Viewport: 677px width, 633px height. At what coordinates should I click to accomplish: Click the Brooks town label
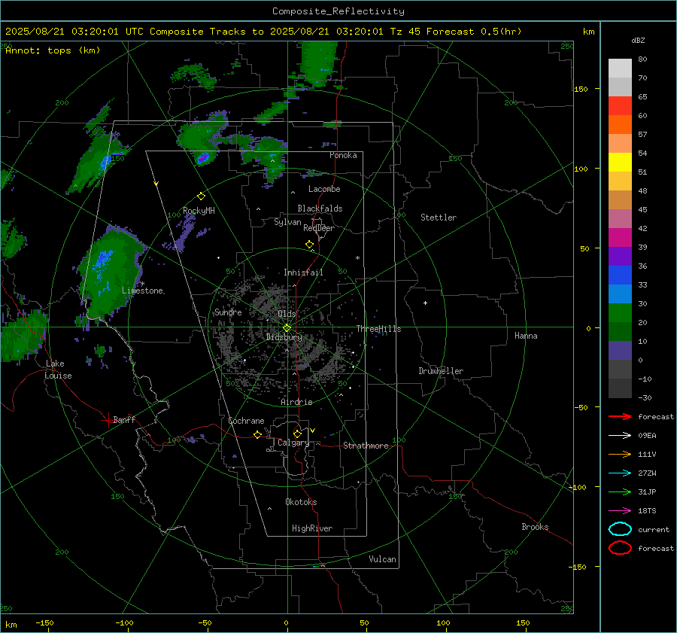point(535,527)
